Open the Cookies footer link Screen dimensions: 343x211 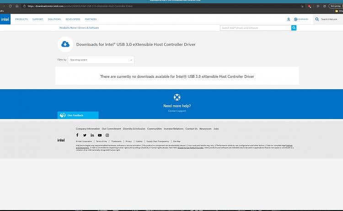point(139,141)
